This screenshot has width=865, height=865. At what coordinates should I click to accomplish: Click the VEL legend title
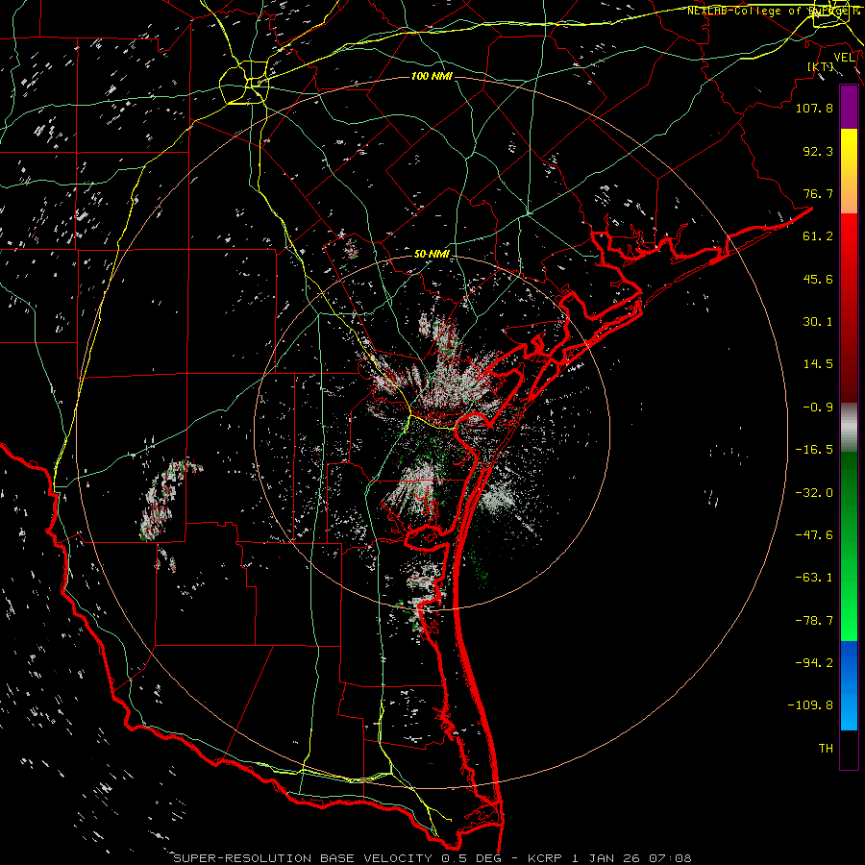tap(845, 58)
